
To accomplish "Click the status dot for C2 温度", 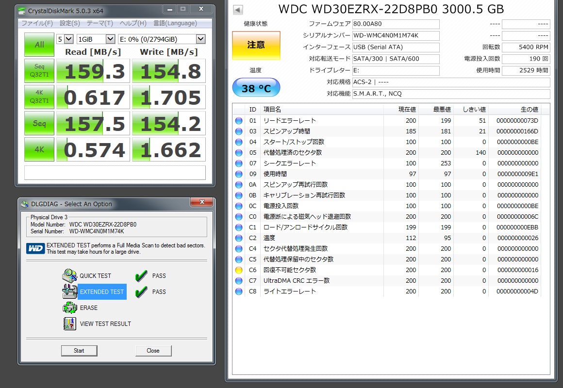I will [x=239, y=238].
